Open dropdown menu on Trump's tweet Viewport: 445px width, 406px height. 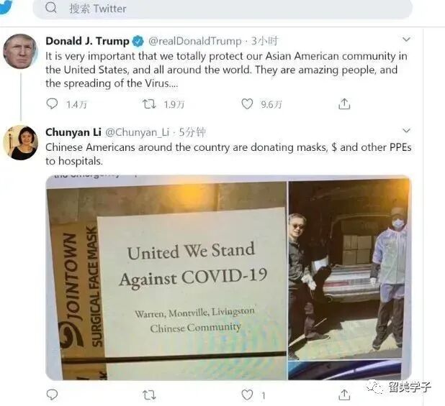tap(406, 40)
